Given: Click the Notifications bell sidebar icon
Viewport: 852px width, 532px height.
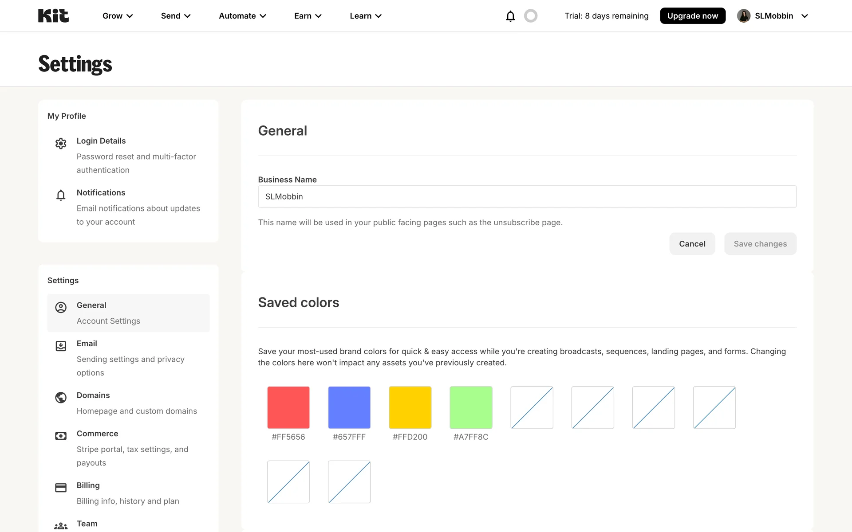Looking at the screenshot, I should pyautogui.click(x=61, y=195).
